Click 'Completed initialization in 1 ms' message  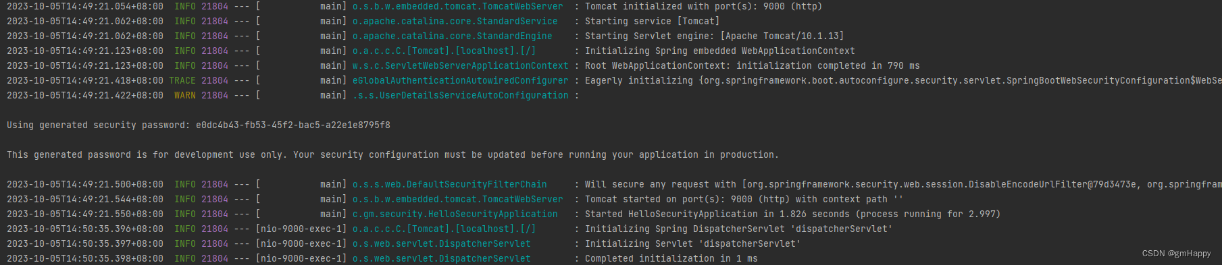click(671, 259)
